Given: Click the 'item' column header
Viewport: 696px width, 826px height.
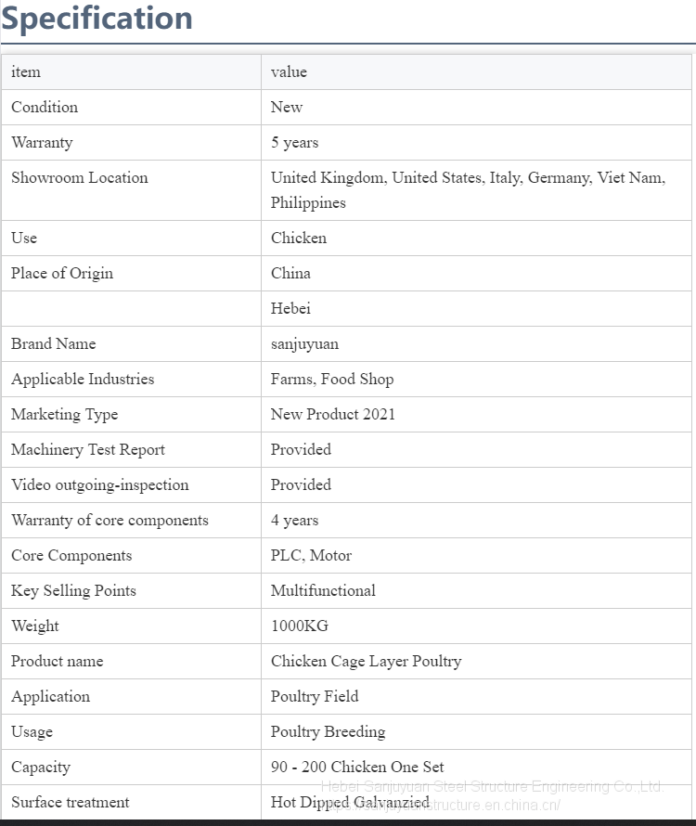Looking at the screenshot, I should pos(26,72).
